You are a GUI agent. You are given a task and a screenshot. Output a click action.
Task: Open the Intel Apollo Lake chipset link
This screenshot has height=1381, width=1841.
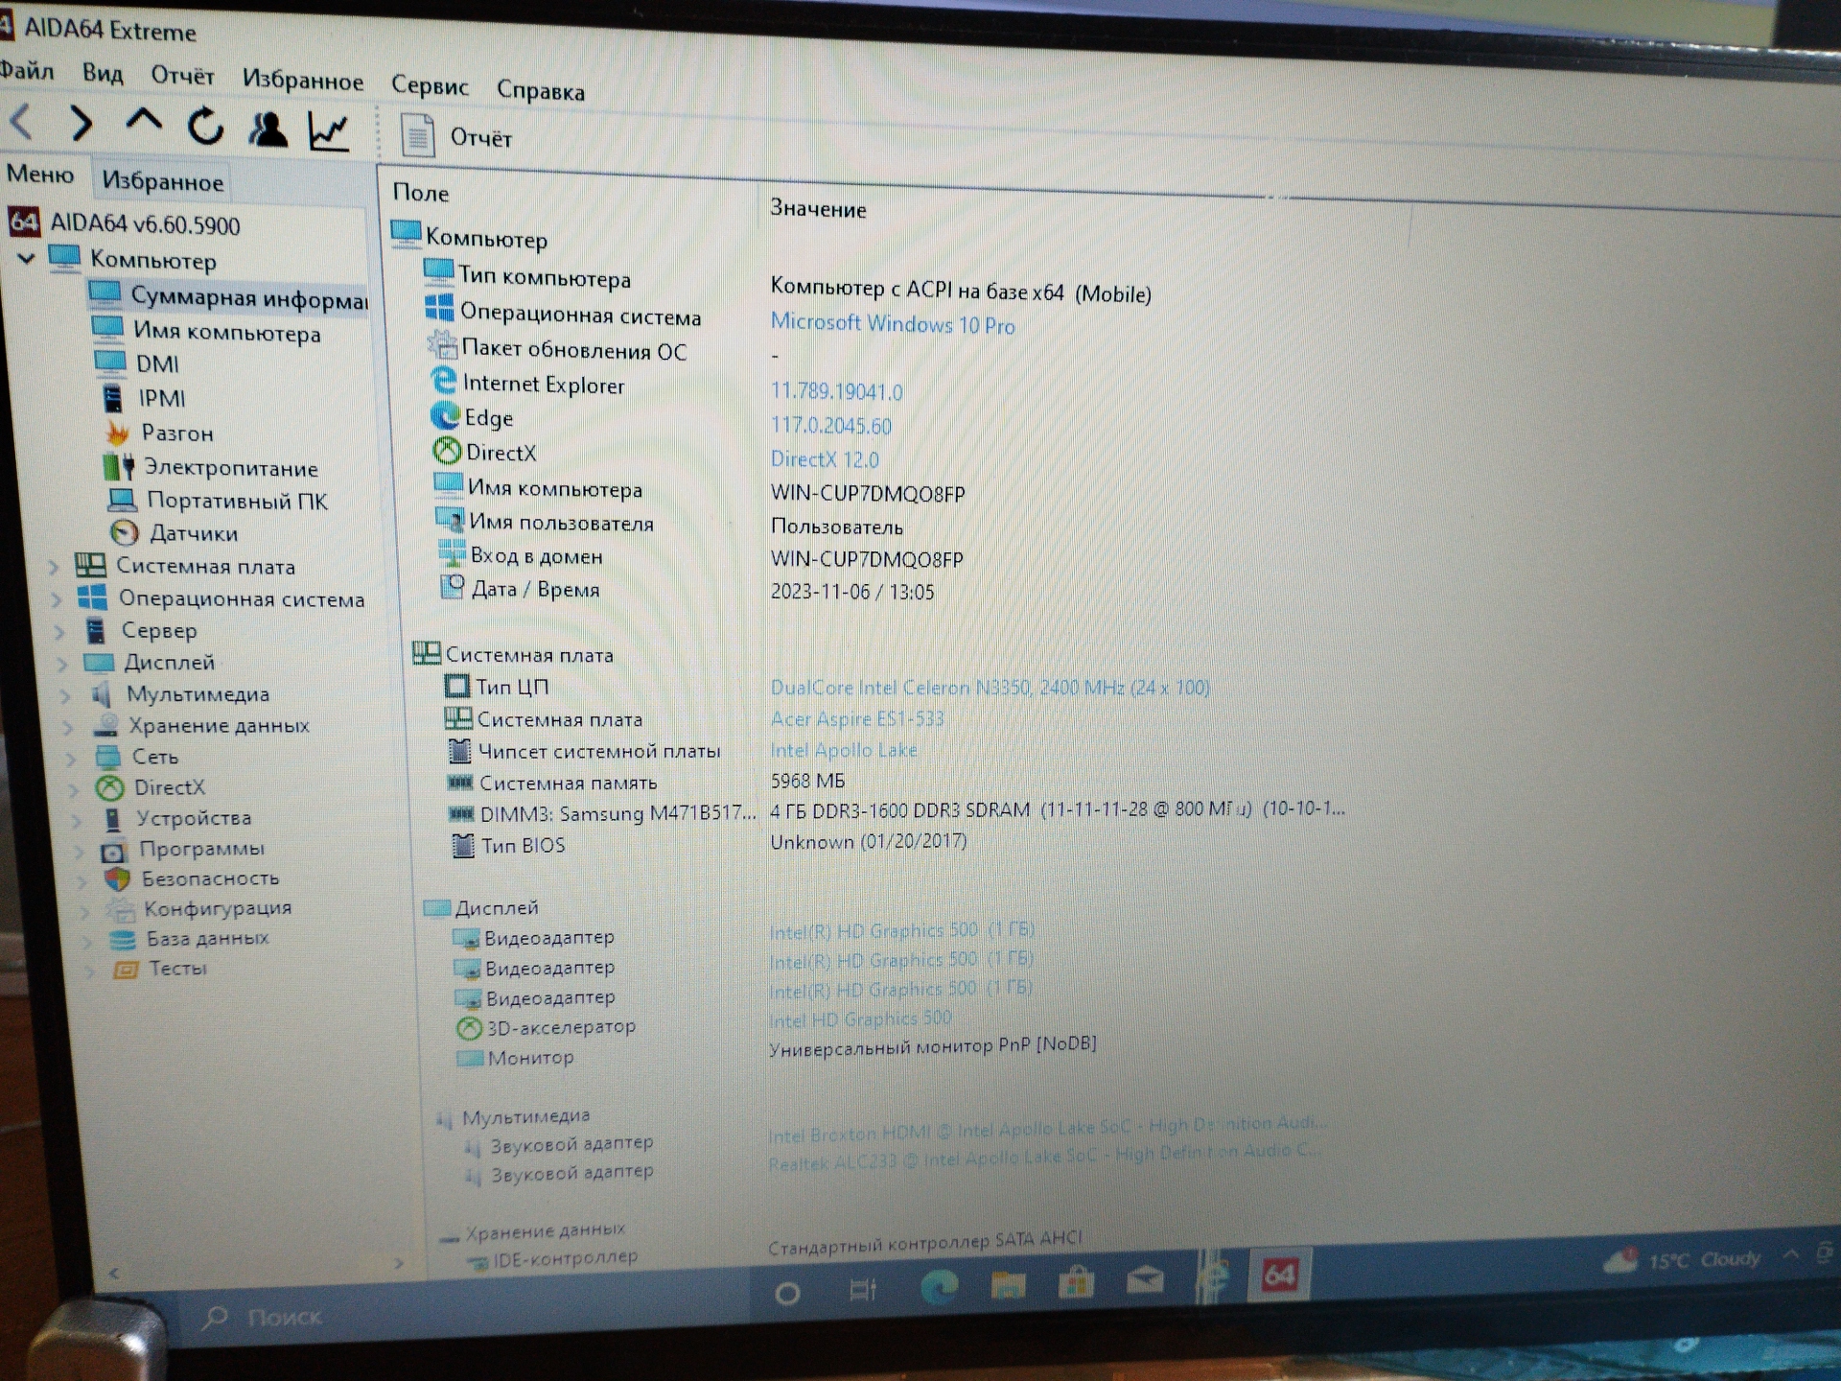(x=844, y=750)
